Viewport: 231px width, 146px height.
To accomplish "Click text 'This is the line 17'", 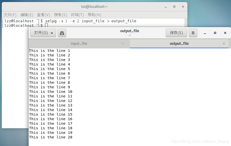I will pyautogui.click(x=51, y=123).
